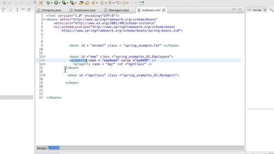The image size is (274, 154).
Task: Maximize the left side panel
Action: (29, 10)
